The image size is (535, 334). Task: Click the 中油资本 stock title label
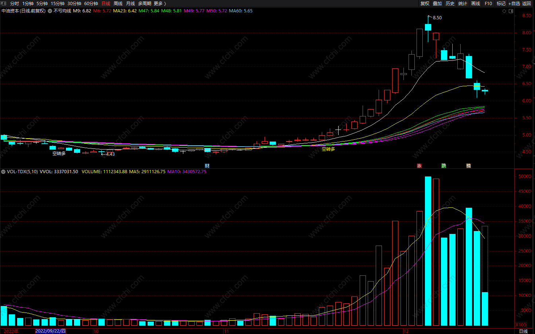point(24,11)
